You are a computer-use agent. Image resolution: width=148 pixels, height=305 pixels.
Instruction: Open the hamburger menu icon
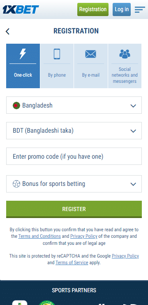click(x=140, y=9)
